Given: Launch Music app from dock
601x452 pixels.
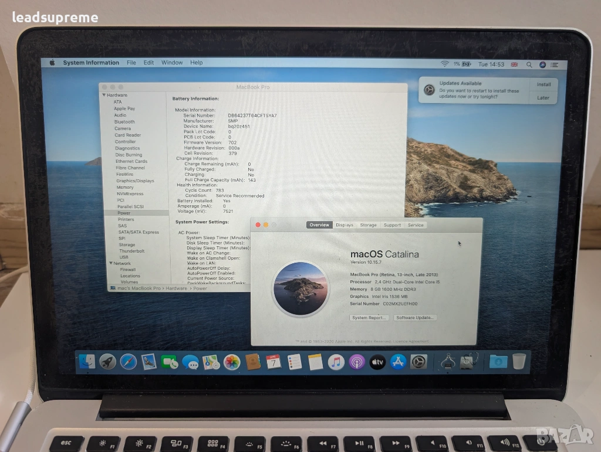Looking at the screenshot, I should [336, 362].
